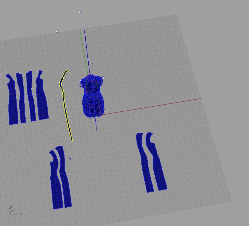Click the world axes icon labeled x y z
249x226 pixels.
pos(15,211)
